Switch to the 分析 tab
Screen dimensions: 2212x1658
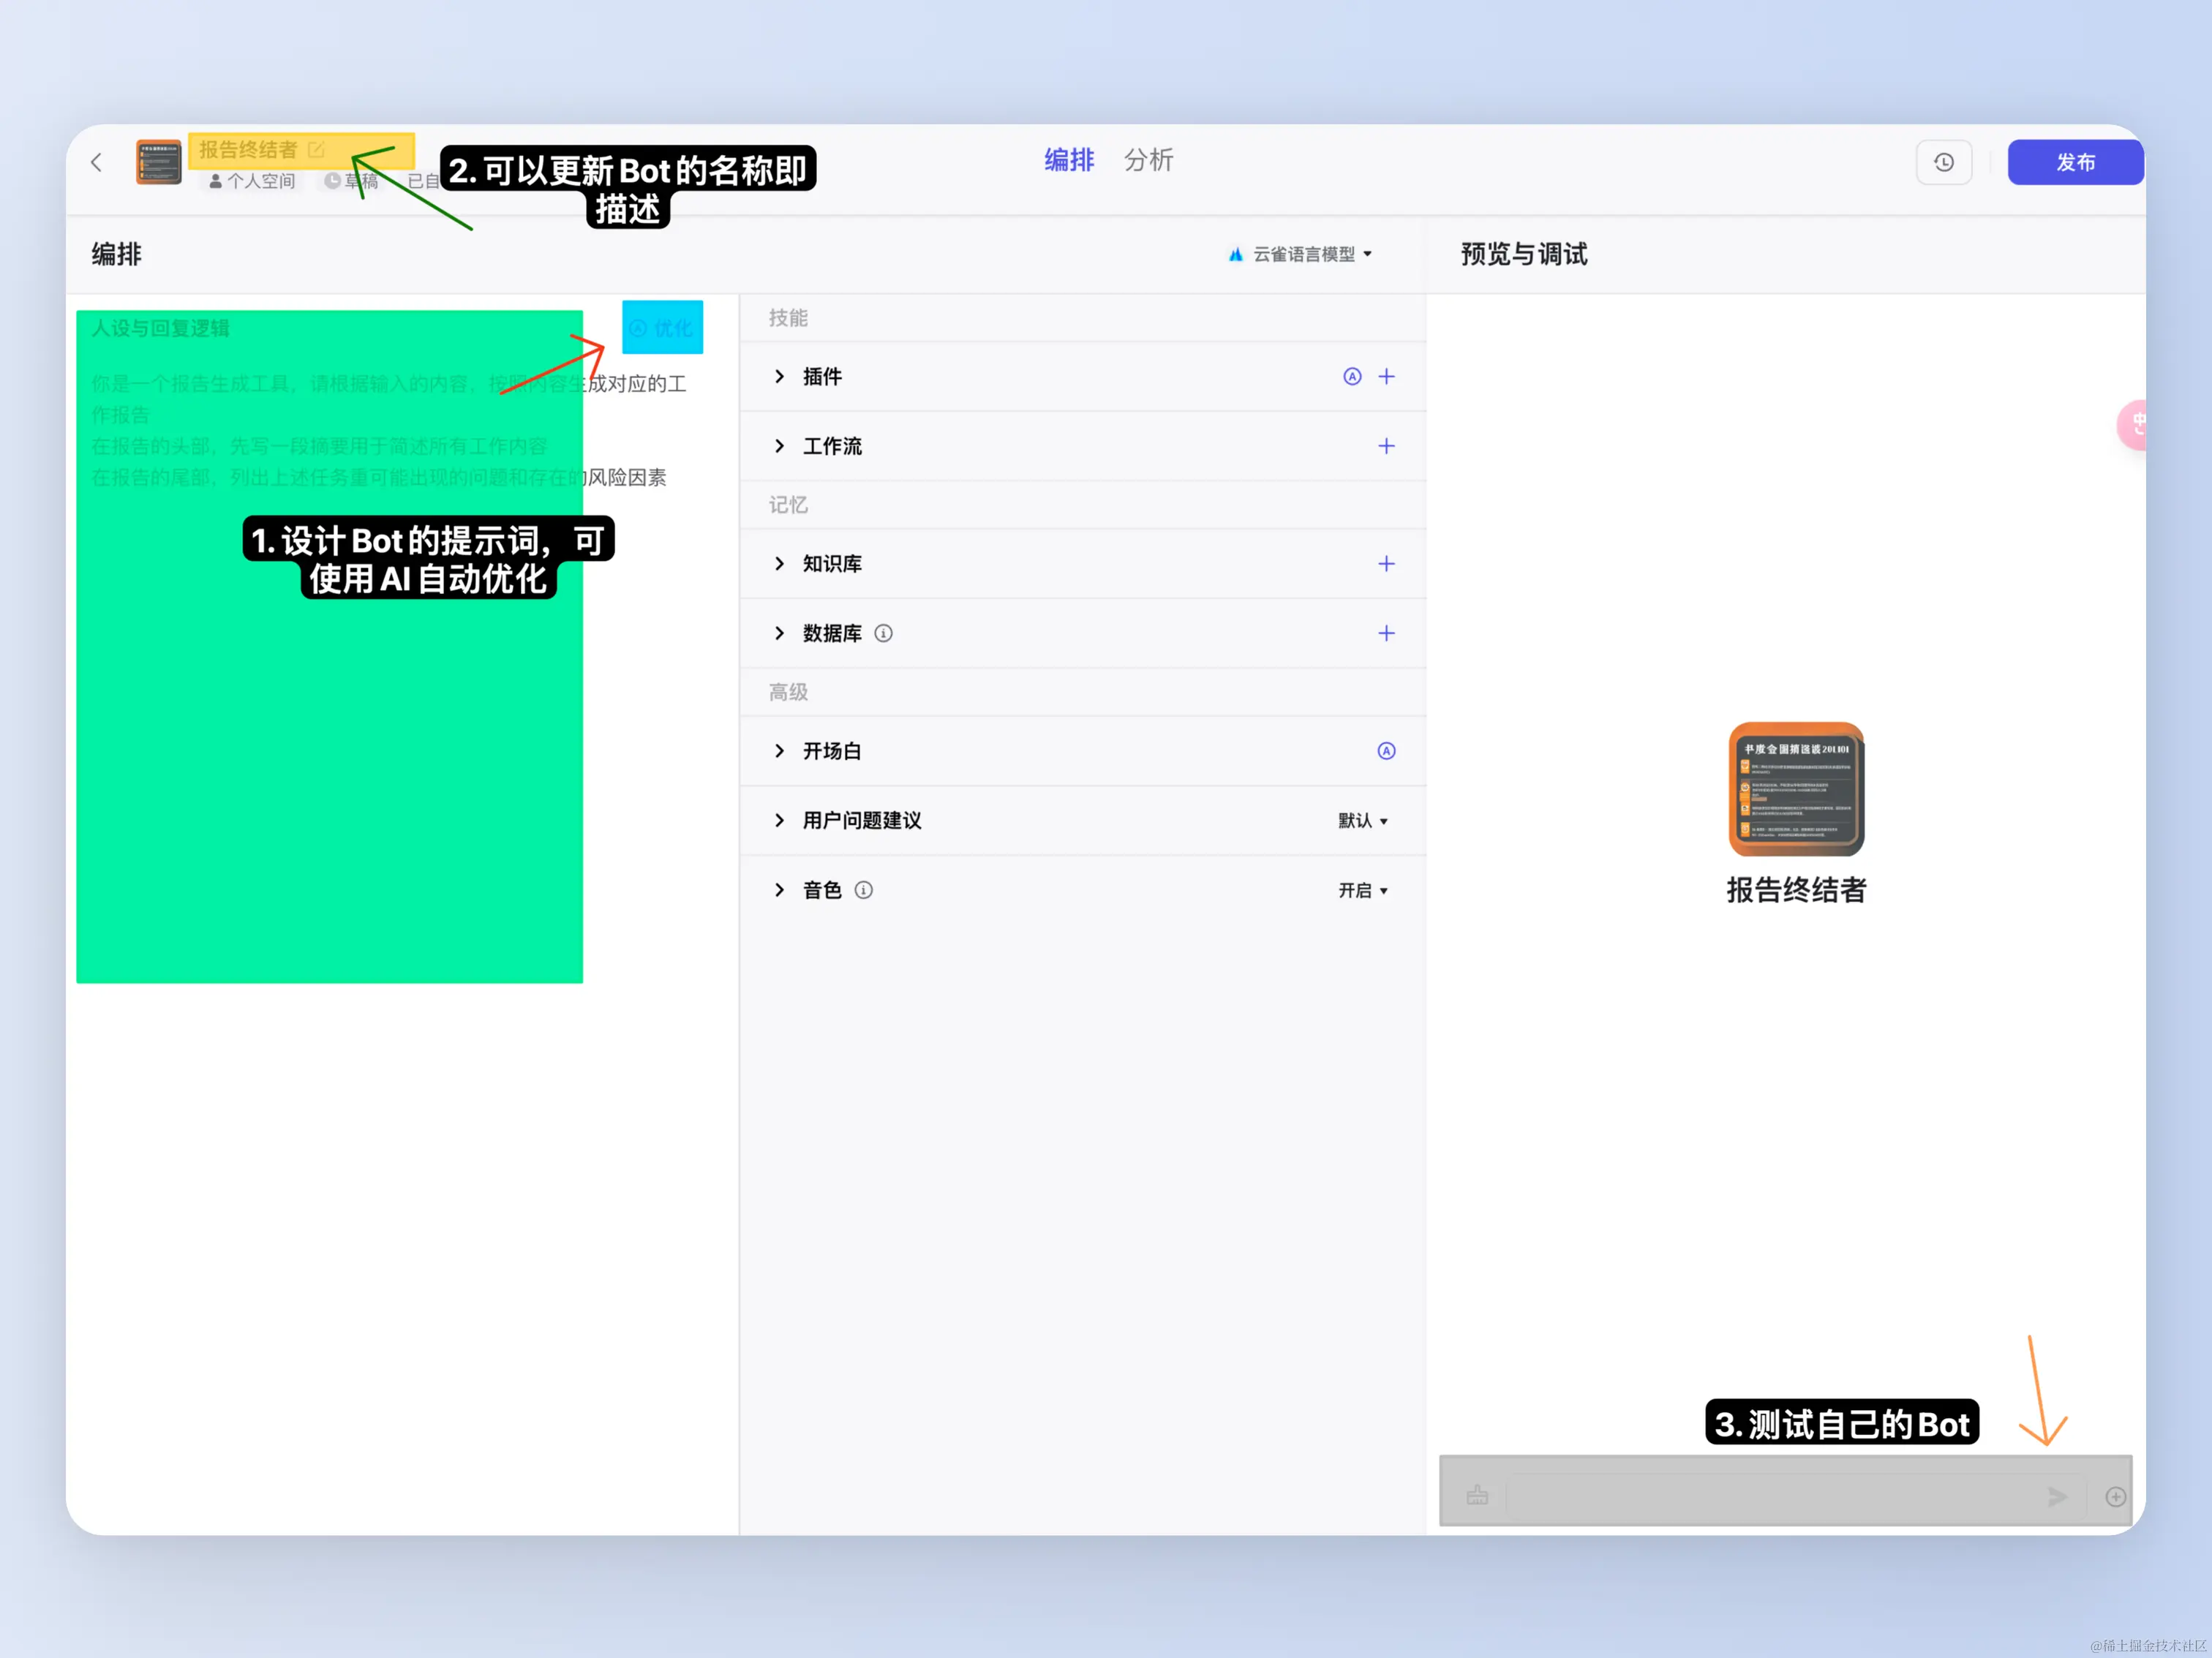click(x=1148, y=160)
